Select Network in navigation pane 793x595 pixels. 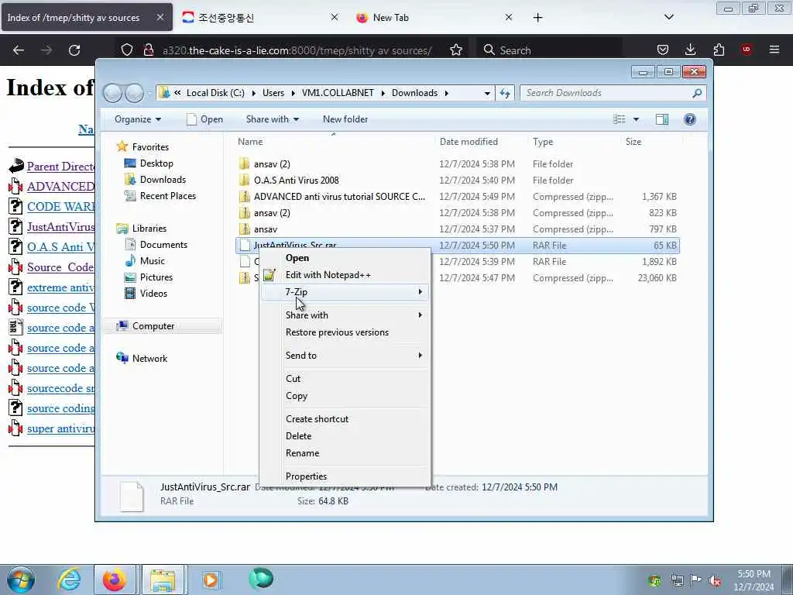click(x=149, y=359)
